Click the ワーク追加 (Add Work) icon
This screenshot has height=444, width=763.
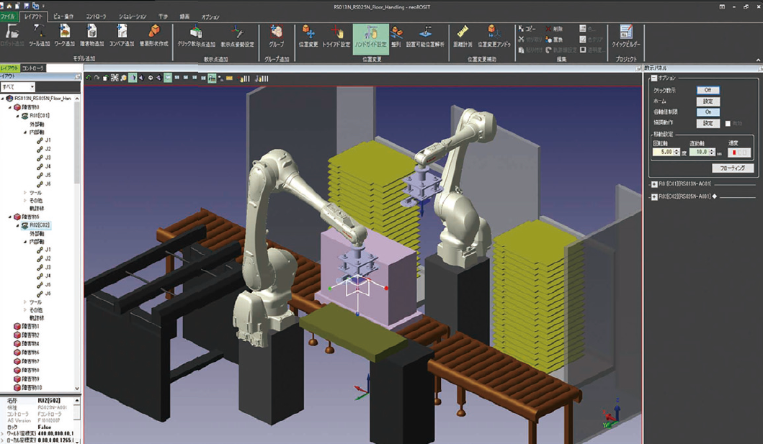pyautogui.click(x=65, y=34)
